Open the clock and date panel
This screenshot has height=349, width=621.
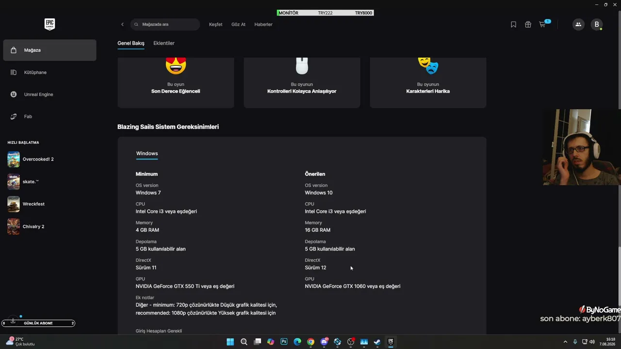coord(607,342)
